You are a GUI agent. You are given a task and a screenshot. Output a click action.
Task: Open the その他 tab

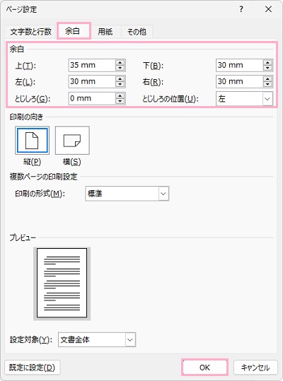[137, 32]
